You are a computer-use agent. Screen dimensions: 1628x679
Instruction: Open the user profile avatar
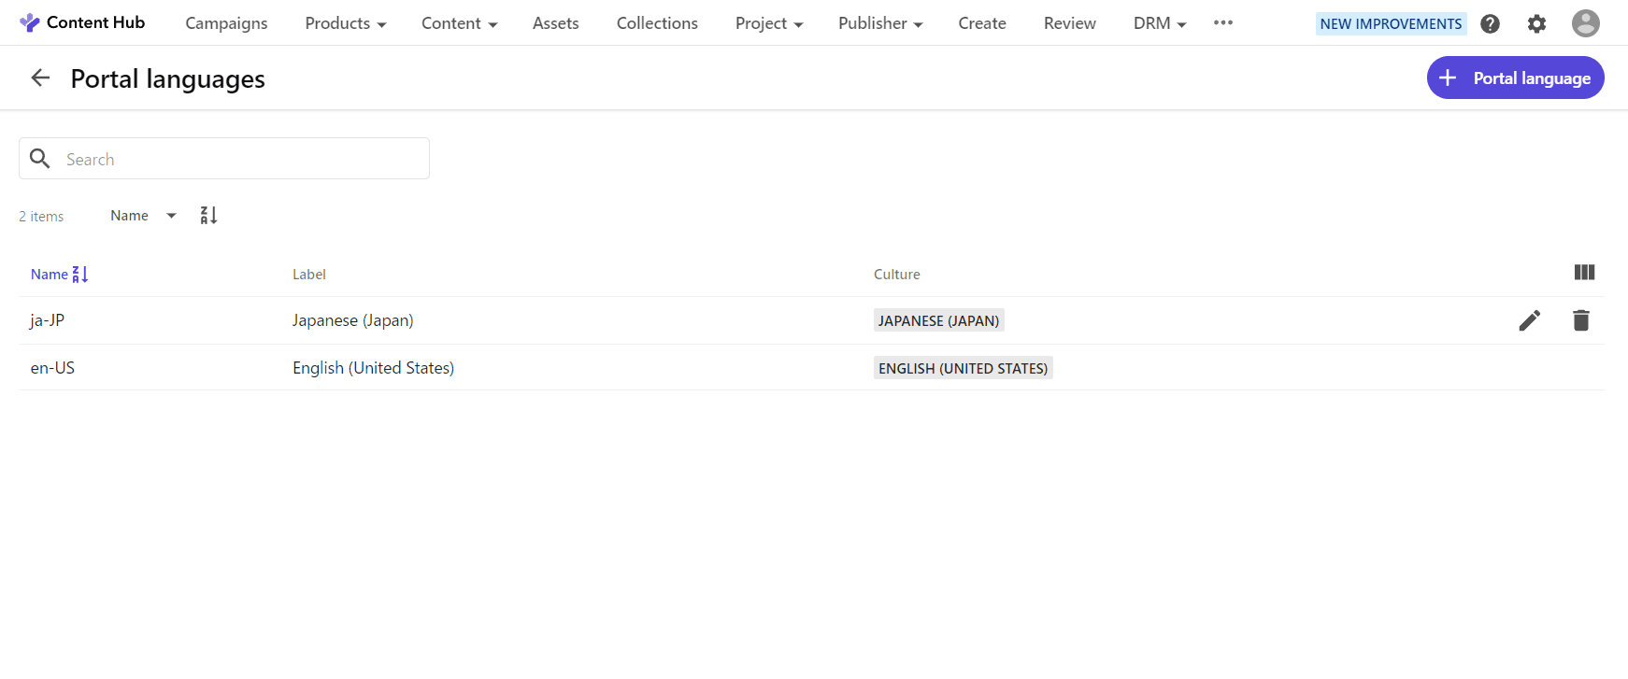(x=1585, y=23)
